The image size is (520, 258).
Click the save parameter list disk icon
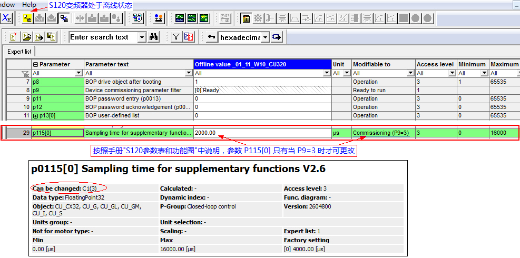click(x=52, y=37)
